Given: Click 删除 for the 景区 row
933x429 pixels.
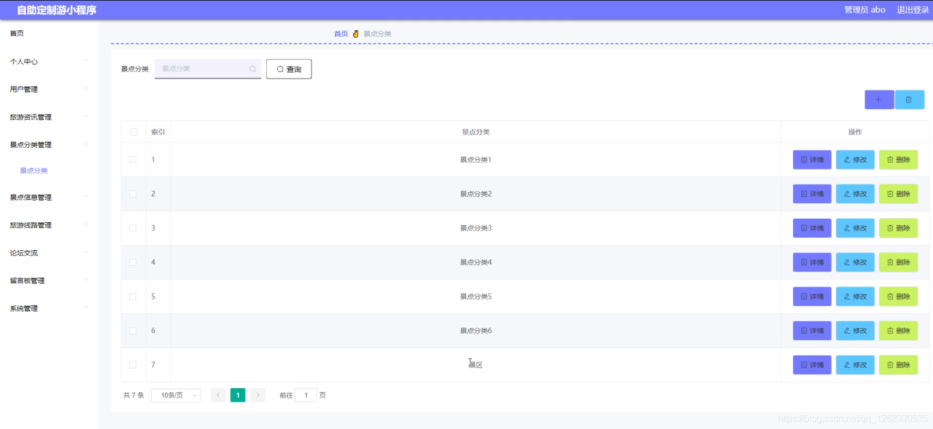Looking at the screenshot, I should [899, 365].
